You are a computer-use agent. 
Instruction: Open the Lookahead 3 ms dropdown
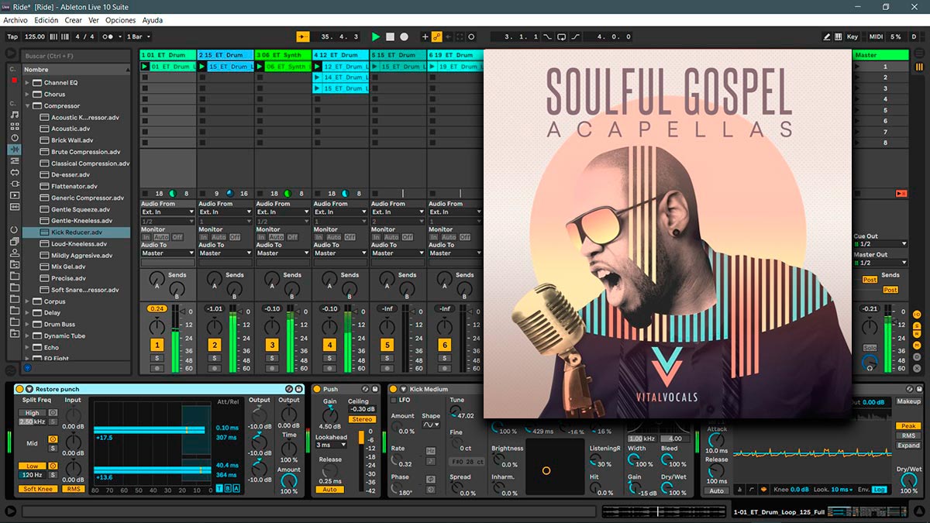tap(329, 445)
